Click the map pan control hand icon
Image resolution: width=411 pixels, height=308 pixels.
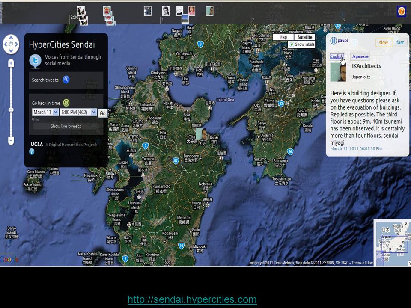coord(11,44)
